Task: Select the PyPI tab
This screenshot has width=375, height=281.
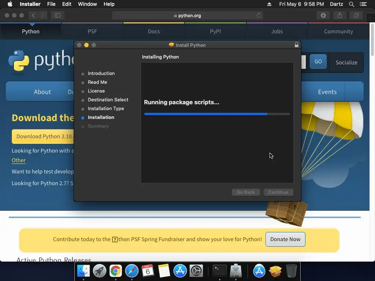Action: [x=215, y=31]
